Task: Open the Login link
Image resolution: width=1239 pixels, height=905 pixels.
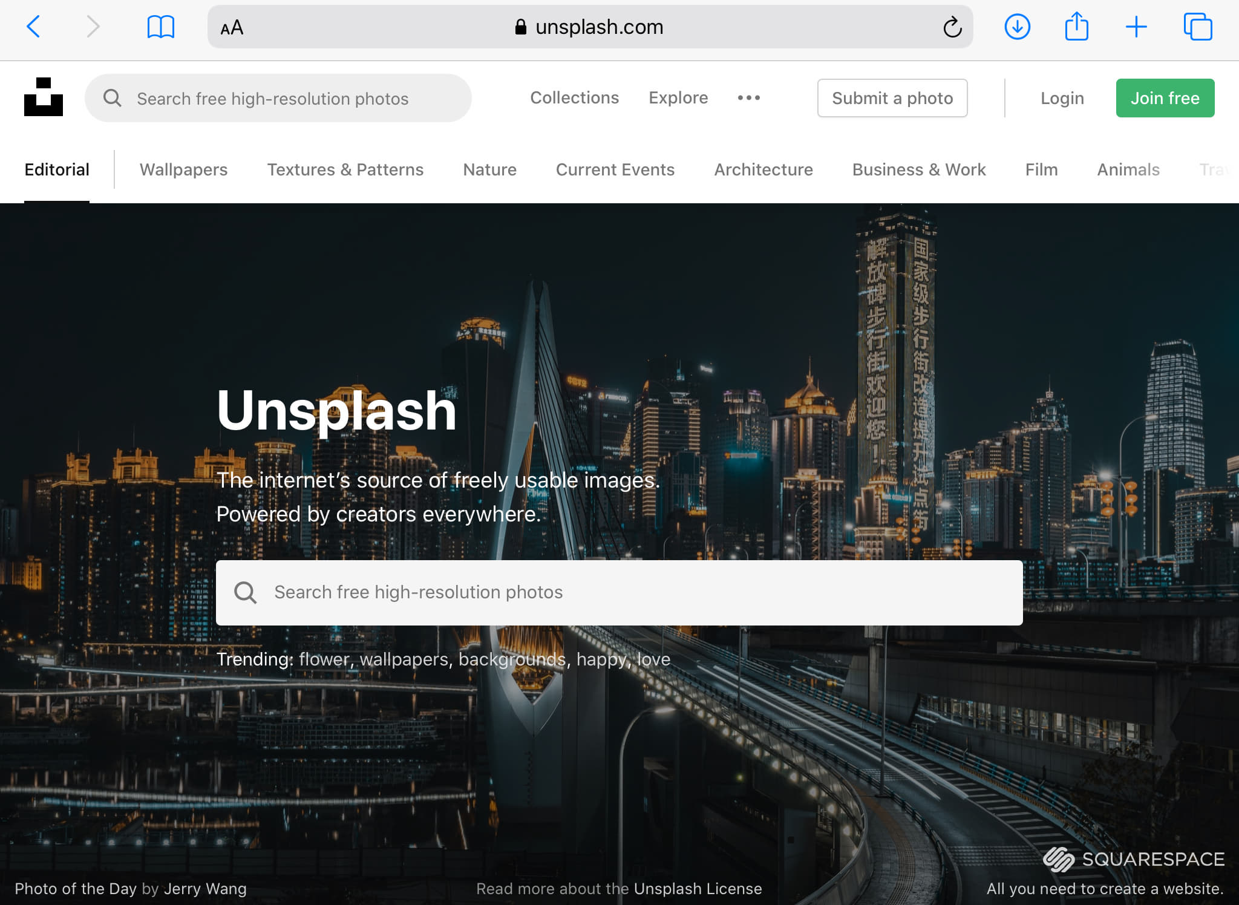Action: pos(1062,98)
